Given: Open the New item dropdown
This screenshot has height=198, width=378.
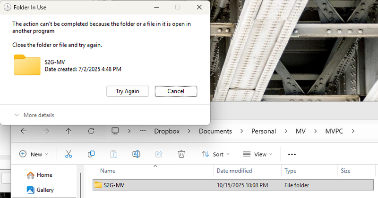Looking at the screenshot, I should 34,154.
